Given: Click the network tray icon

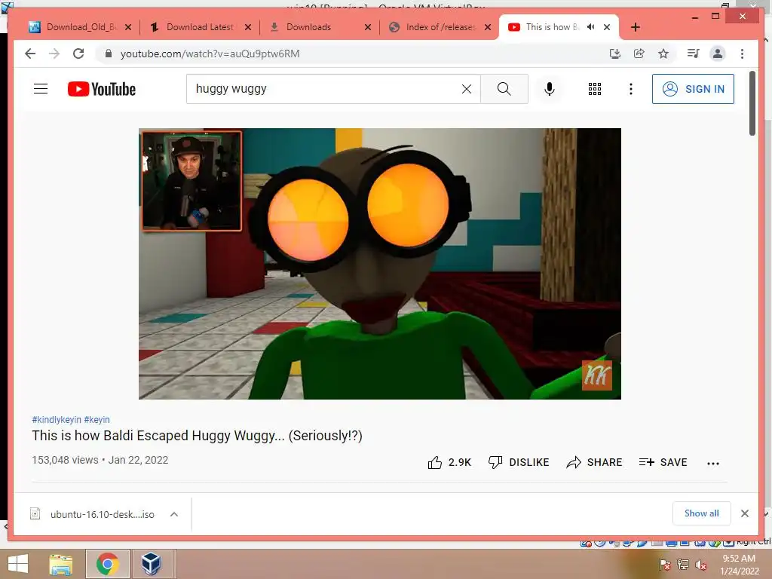Looking at the screenshot, I should click(x=682, y=565).
